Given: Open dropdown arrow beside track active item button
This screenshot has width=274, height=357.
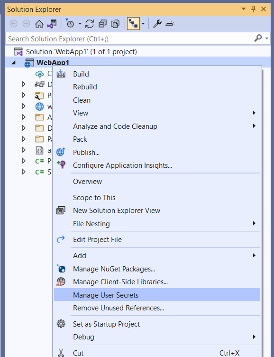Looking at the screenshot, I should tap(143, 24).
